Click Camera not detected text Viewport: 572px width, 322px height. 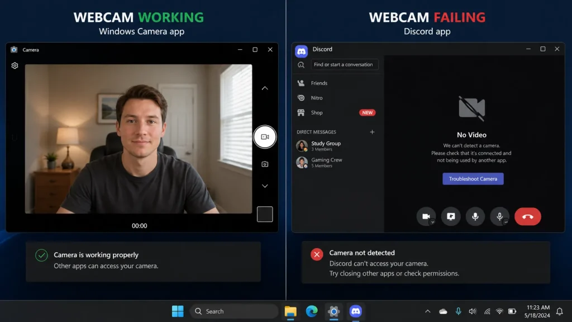[362, 253]
